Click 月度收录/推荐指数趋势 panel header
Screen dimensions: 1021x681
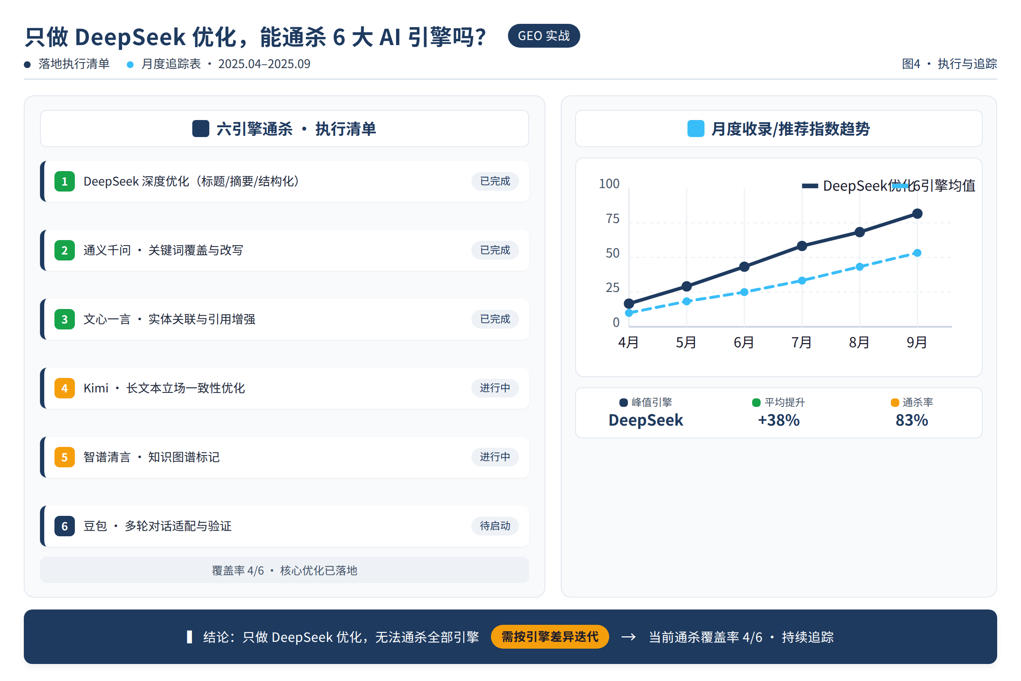779,129
